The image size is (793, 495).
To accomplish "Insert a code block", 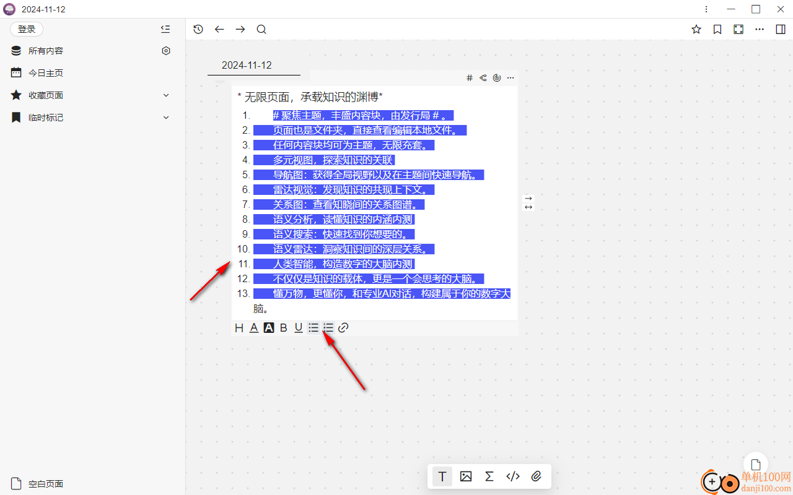I will [x=513, y=476].
